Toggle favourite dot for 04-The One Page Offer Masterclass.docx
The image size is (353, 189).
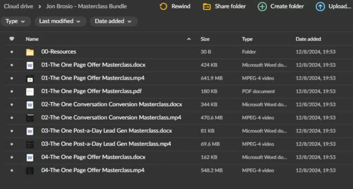click(x=12, y=157)
